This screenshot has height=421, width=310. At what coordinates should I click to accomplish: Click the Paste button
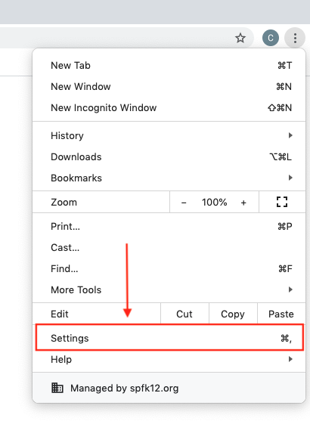[x=281, y=314]
